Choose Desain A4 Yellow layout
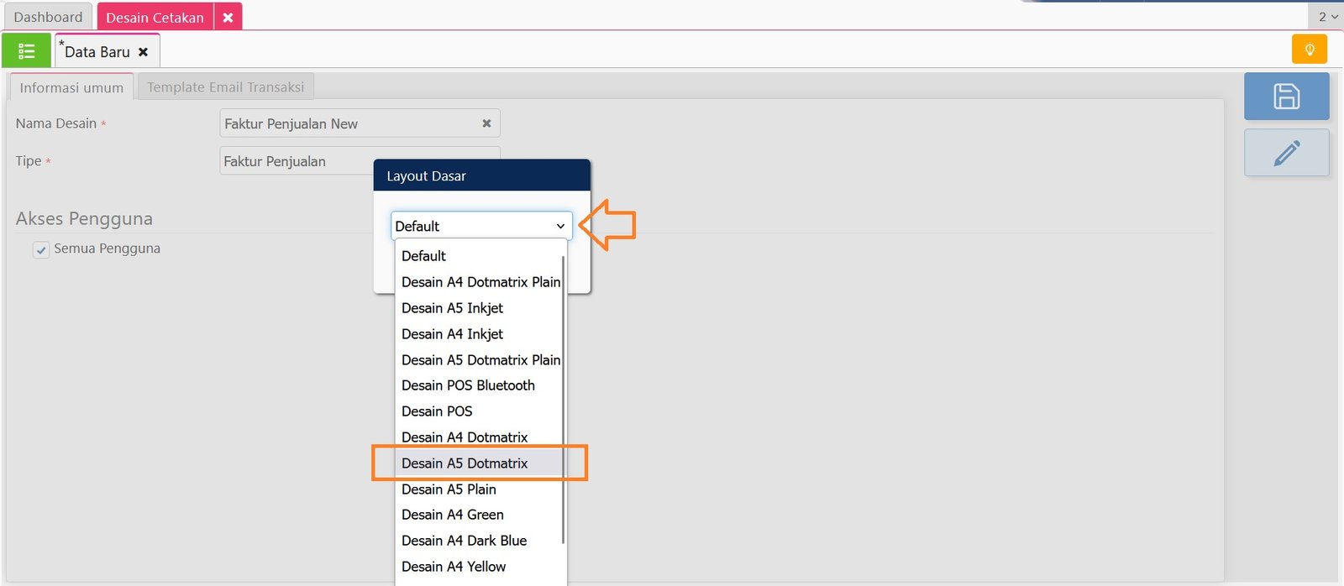1344x586 pixels. (x=454, y=567)
